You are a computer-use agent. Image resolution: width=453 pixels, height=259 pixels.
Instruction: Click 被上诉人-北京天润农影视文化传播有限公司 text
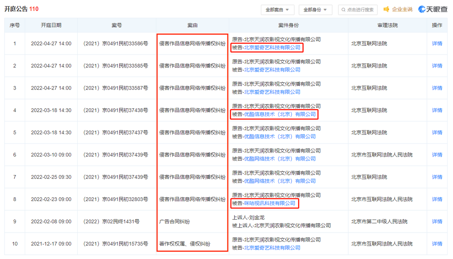pyautogui.click(x=281, y=225)
